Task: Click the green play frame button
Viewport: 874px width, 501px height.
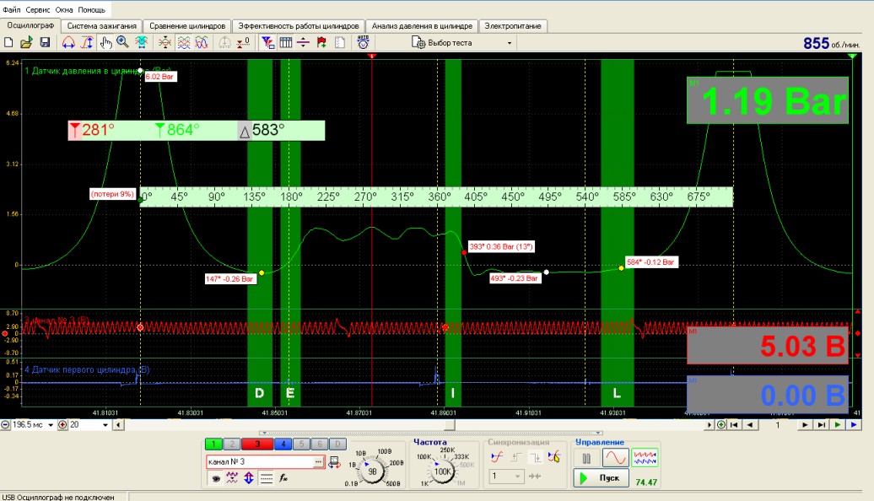Action: 837,424
